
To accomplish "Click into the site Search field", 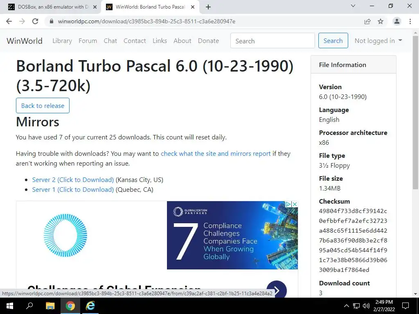I will (x=273, y=40).
